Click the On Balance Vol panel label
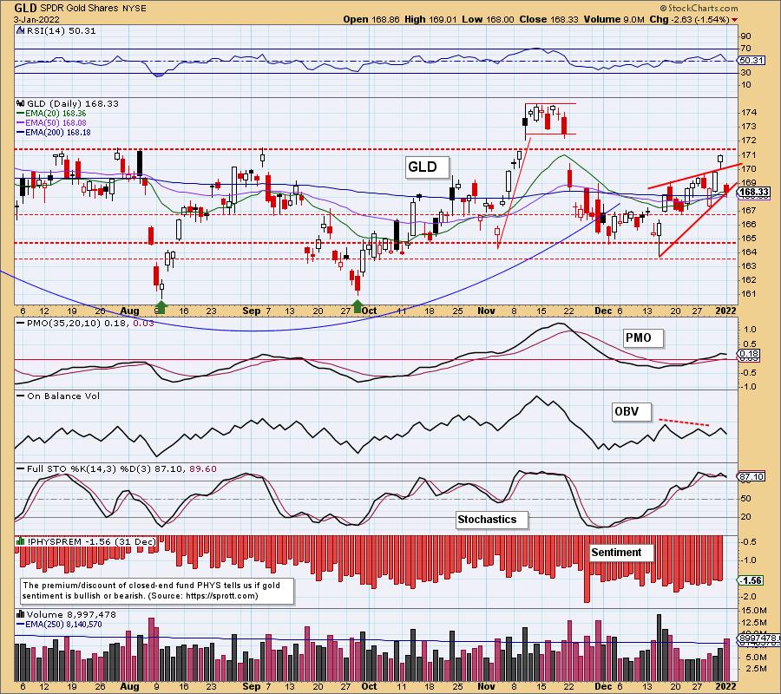This screenshot has height=694, width=781. tap(63, 396)
